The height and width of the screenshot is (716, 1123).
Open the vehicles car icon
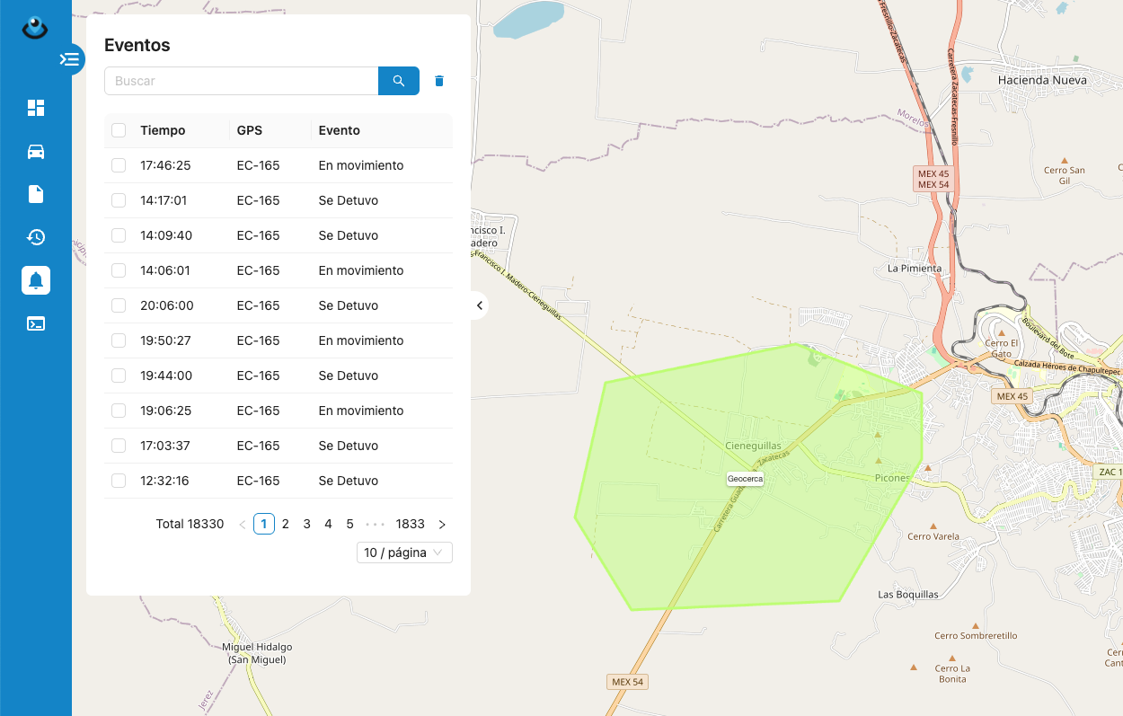36,151
